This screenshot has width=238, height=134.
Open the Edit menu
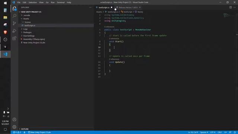click(24, 3)
